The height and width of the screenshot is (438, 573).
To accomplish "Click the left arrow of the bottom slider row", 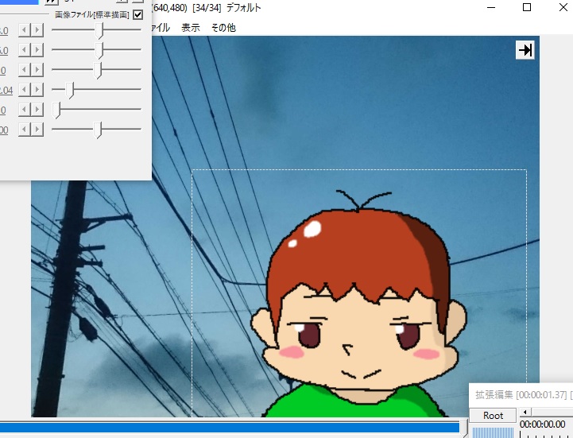I will (24, 130).
